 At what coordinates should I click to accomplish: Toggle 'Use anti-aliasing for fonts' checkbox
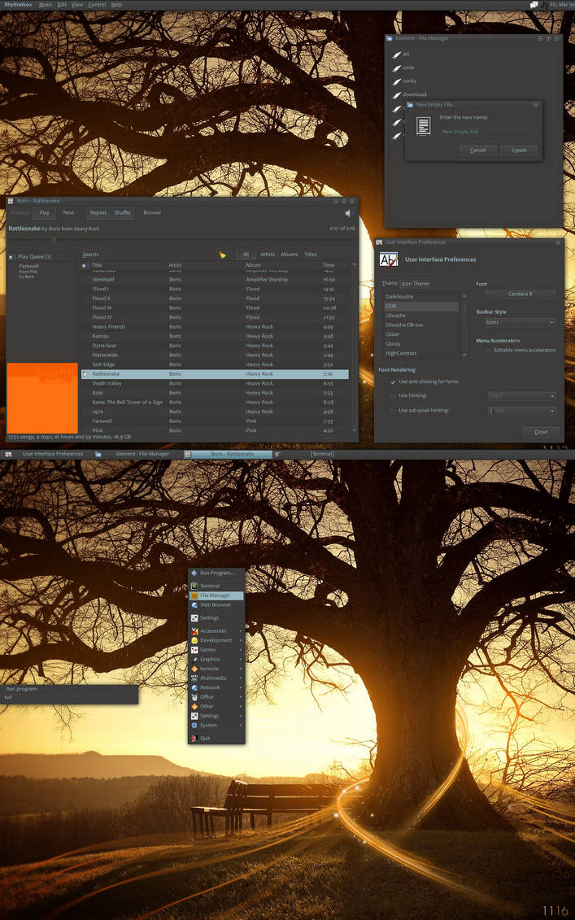tap(393, 382)
